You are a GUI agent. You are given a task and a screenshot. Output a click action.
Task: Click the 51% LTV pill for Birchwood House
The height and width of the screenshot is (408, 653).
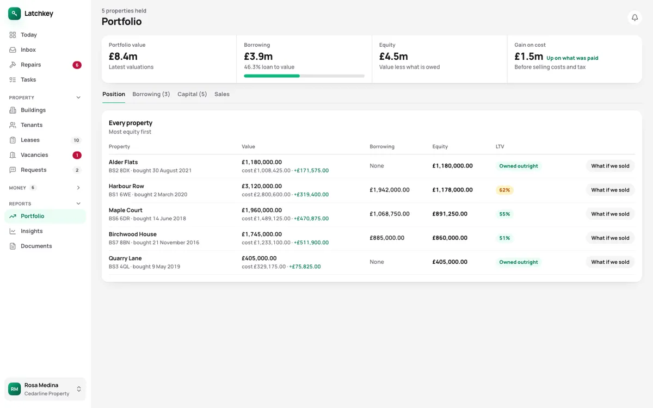point(504,238)
